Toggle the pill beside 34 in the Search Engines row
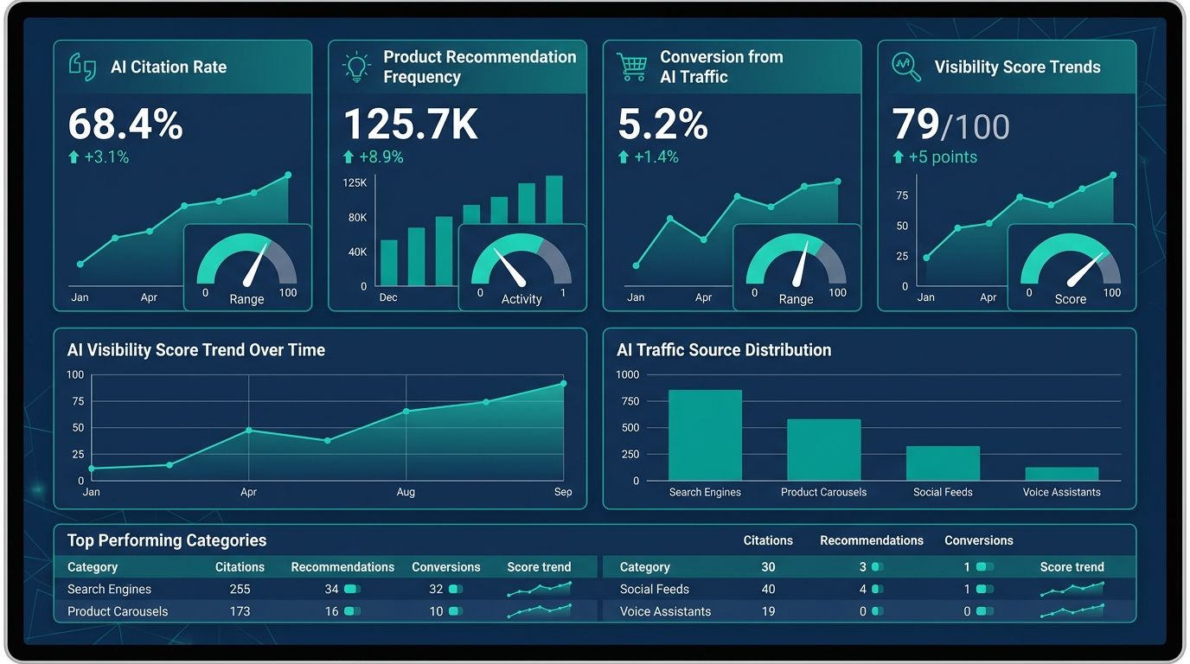The width and height of the screenshot is (1190, 664). click(x=351, y=589)
